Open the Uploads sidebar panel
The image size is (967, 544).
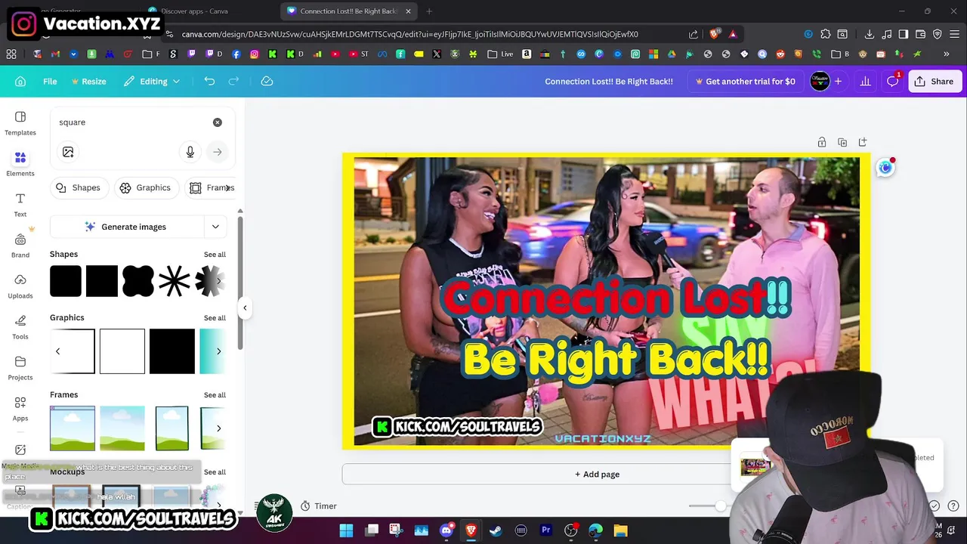click(20, 286)
